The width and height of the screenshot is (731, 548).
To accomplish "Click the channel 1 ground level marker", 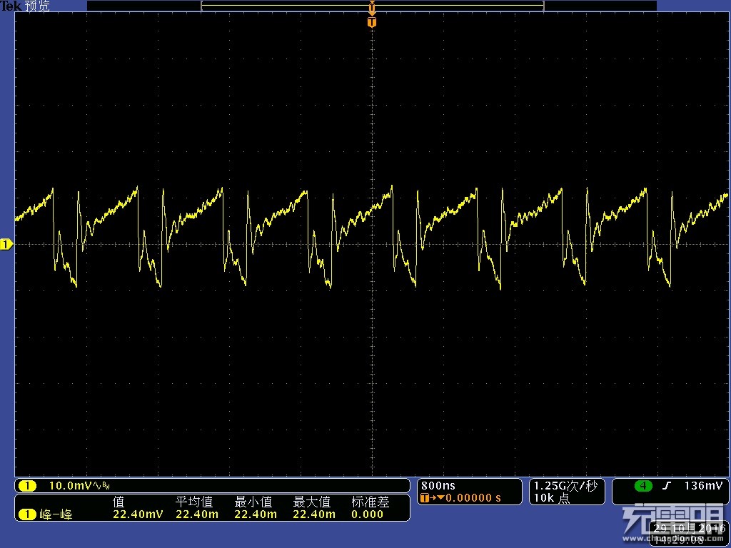I will click(x=6, y=245).
